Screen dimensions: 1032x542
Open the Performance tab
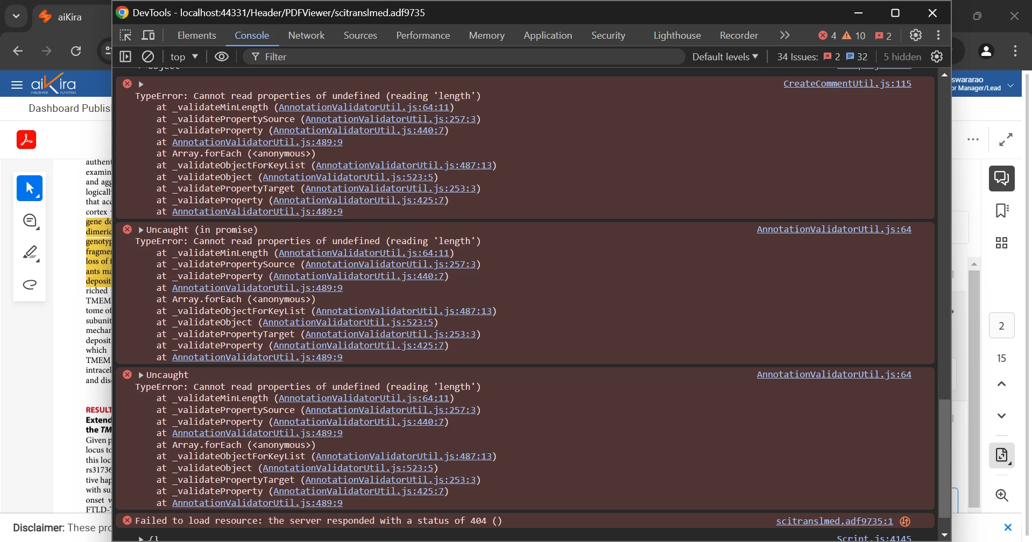tap(423, 35)
